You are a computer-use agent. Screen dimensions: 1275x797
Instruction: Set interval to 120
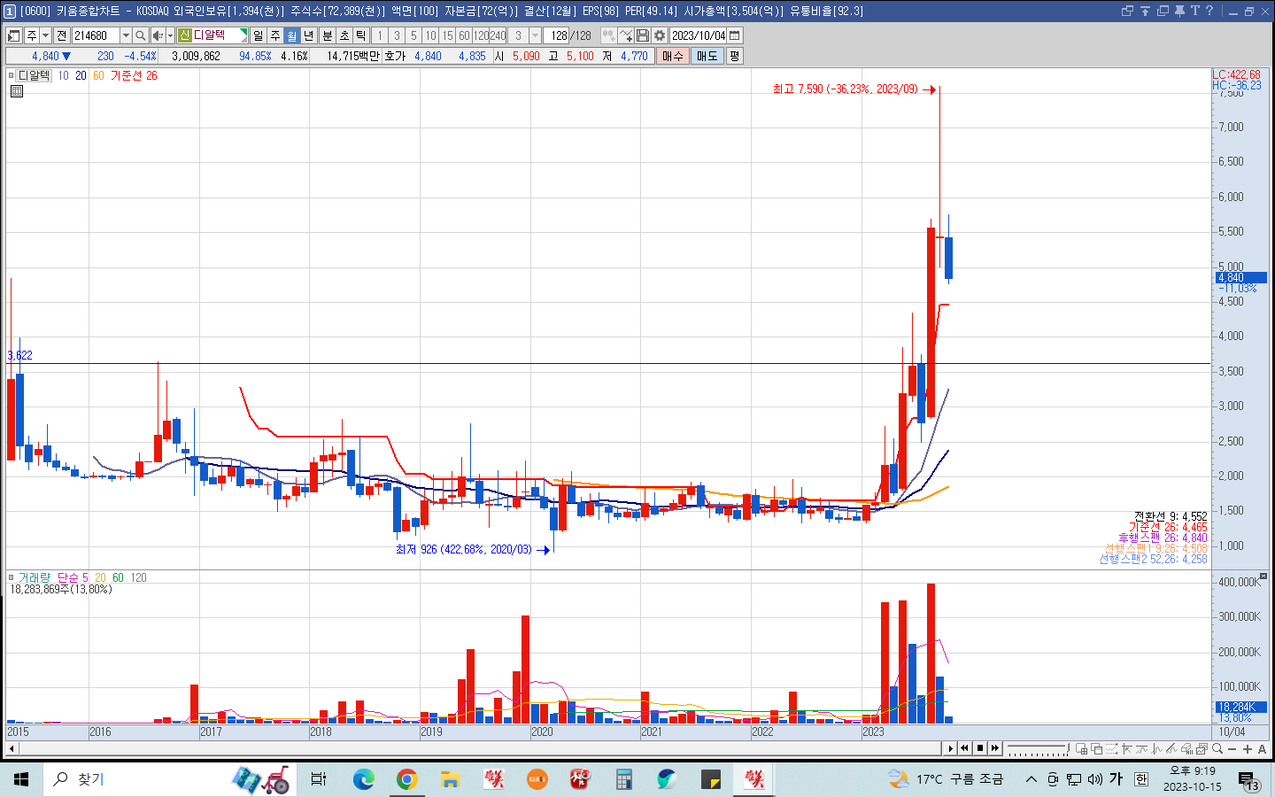(481, 35)
